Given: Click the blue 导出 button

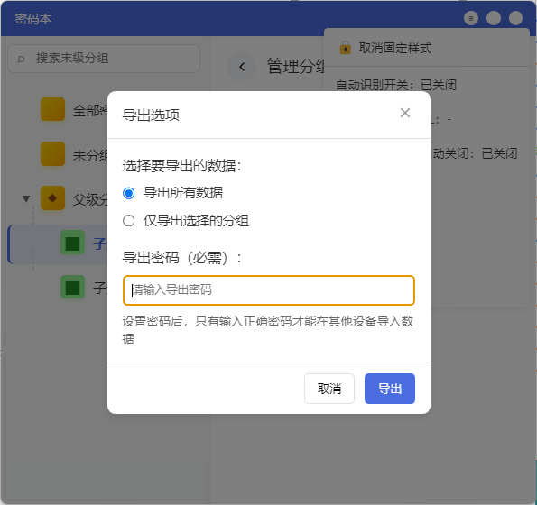Looking at the screenshot, I should [390, 389].
